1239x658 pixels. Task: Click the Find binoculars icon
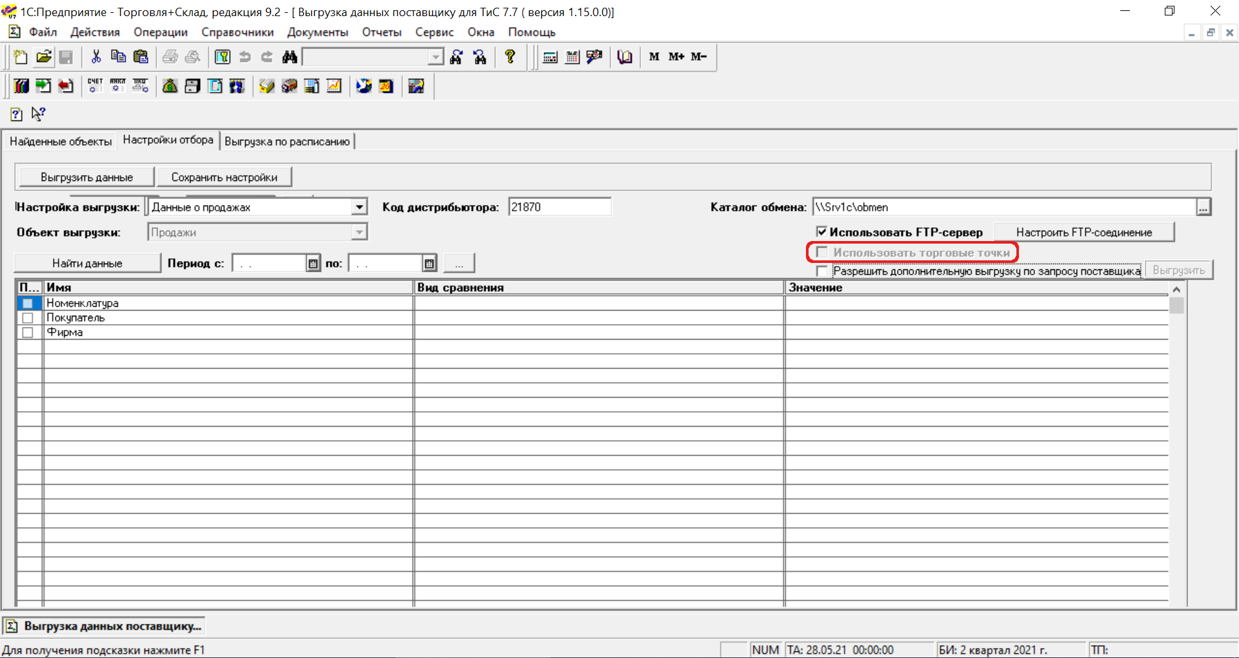click(290, 57)
